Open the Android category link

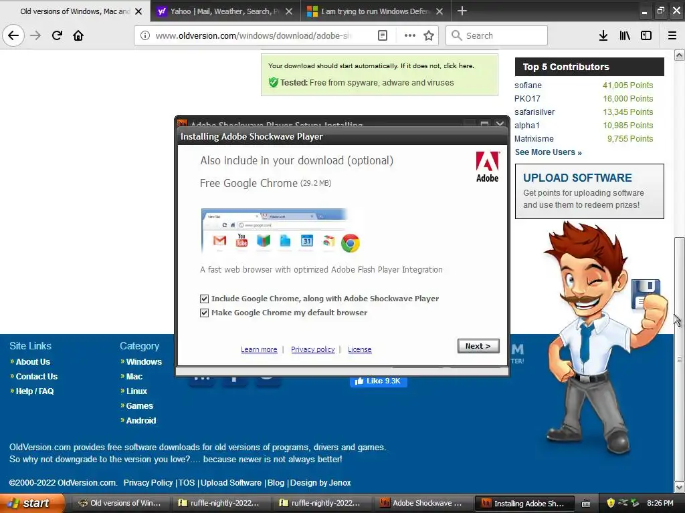(140, 421)
